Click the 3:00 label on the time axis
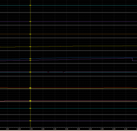This screenshot has width=137, height=131. pyautogui.click(x=8, y=129)
